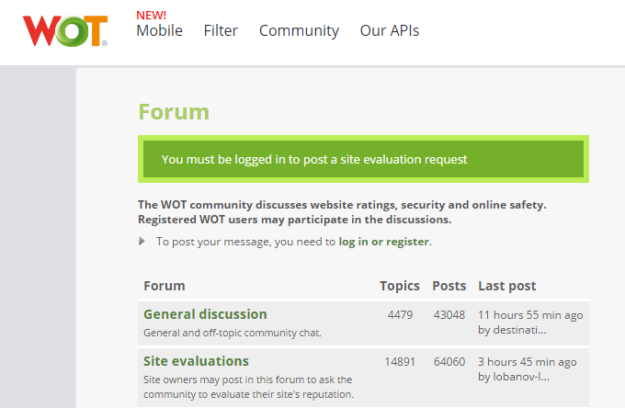Click topics count 14891

400,362
